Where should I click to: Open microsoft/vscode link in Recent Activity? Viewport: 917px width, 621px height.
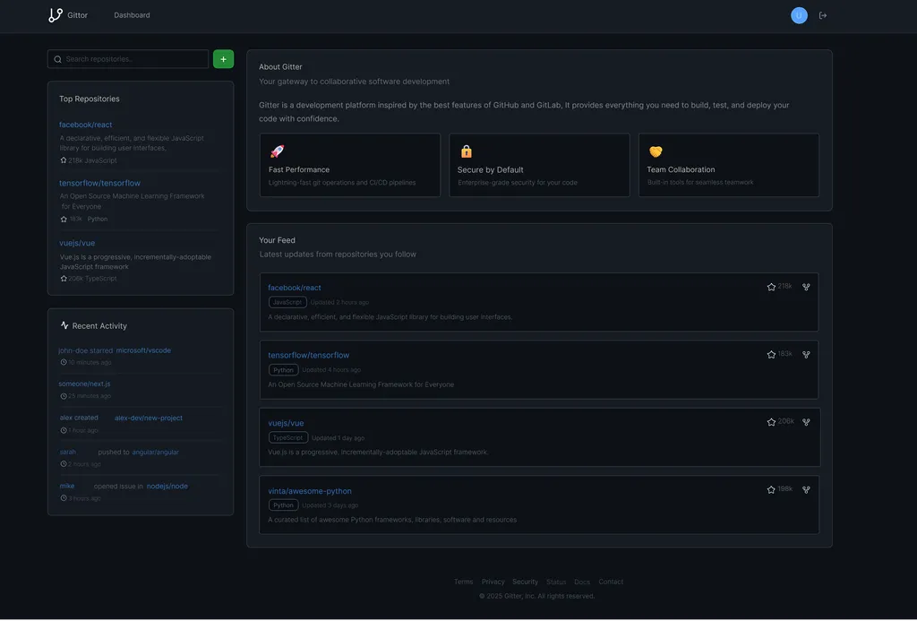[x=143, y=350]
